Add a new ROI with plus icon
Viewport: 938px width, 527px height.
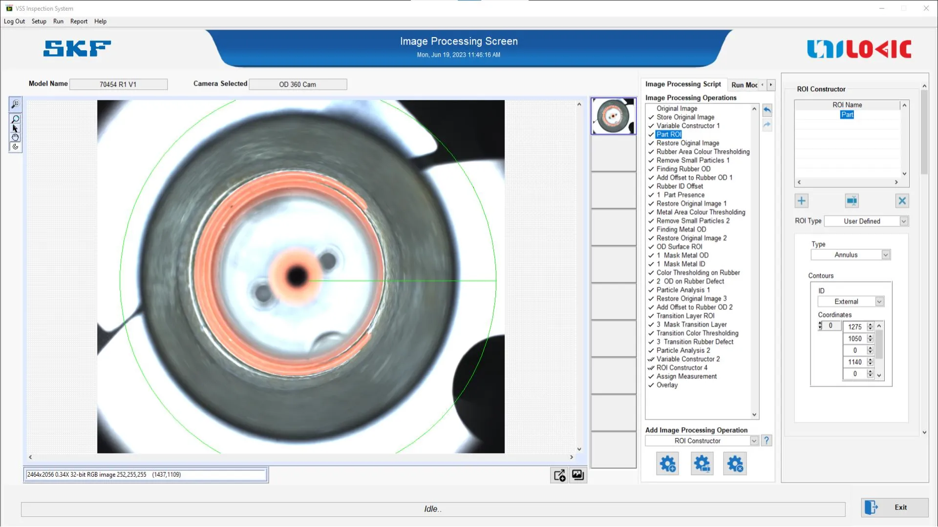pos(801,201)
